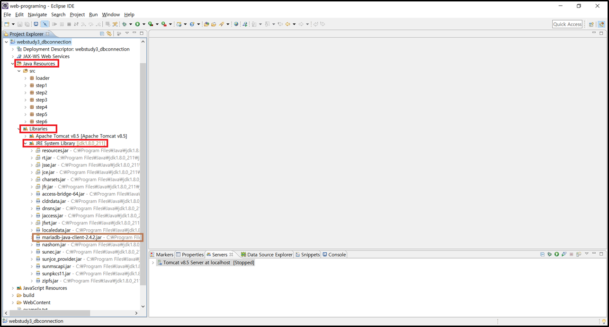
Task: Click the Open Perspective icon
Action: coord(591,24)
